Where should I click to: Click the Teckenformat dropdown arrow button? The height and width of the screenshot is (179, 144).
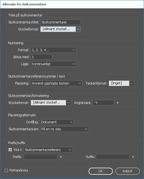(132, 83)
